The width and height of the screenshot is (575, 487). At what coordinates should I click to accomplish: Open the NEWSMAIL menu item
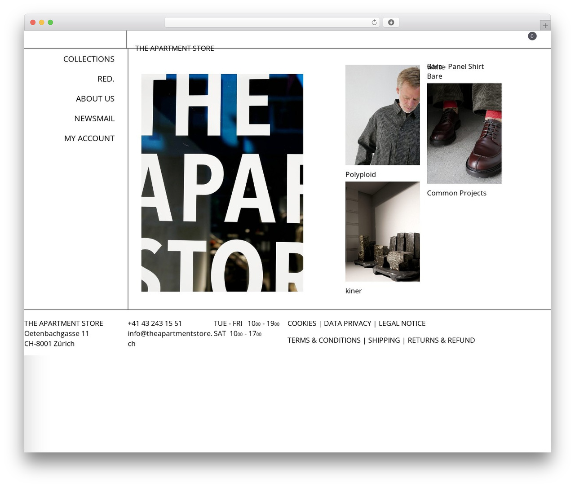click(x=94, y=119)
